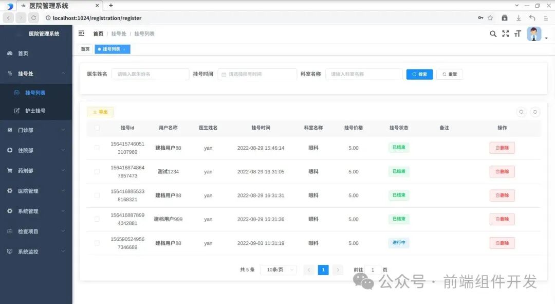Delete the 进行中 registration row
Viewport: 555px width, 304px height.
point(502,243)
